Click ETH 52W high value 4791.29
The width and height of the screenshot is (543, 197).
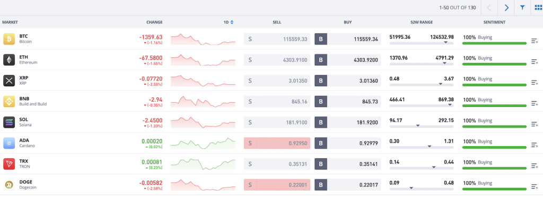444,58
